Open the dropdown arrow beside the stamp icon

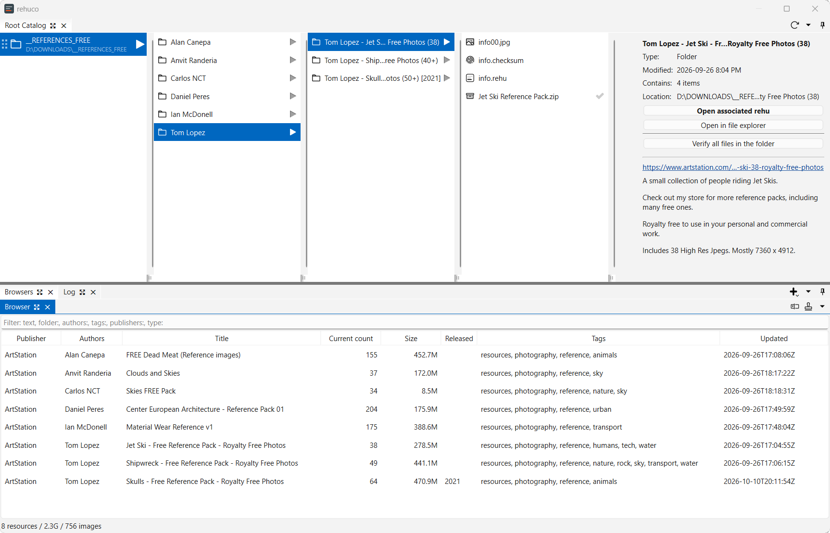click(822, 306)
